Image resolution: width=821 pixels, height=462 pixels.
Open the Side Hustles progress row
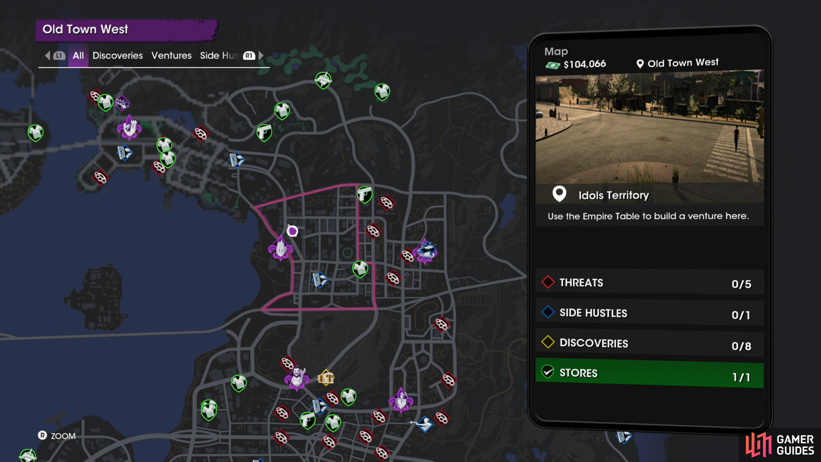tap(649, 313)
